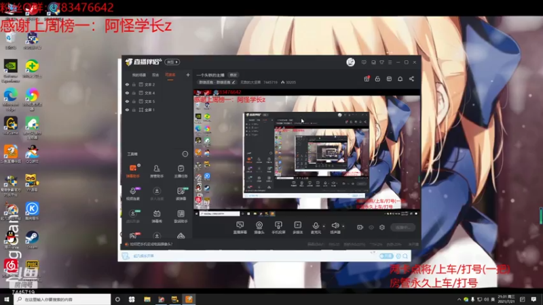The height and width of the screenshot is (305, 543).
Task: Add 直播屏幕 screen capture source
Action: pos(240,228)
